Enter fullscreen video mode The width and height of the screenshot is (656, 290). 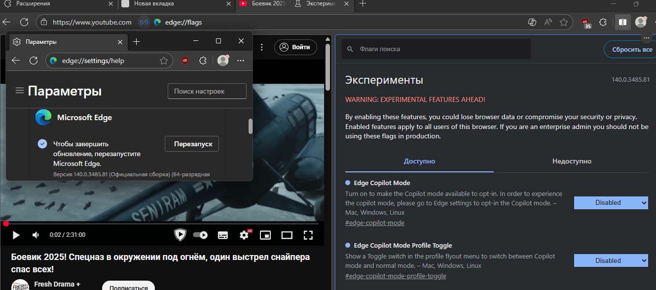pyautogui.click(x=308, y=235)
